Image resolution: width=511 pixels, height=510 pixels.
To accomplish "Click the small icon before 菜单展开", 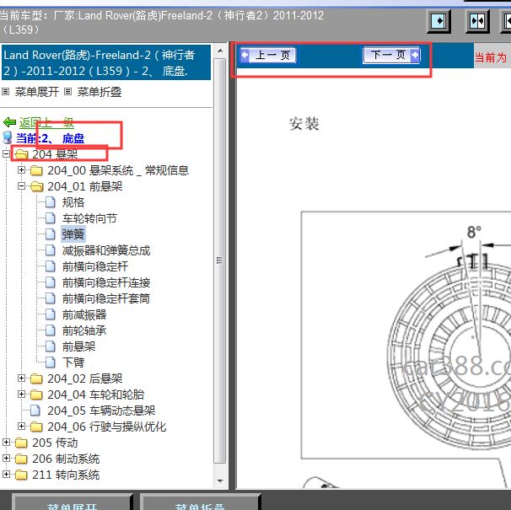I will click(x=6, y=92).
